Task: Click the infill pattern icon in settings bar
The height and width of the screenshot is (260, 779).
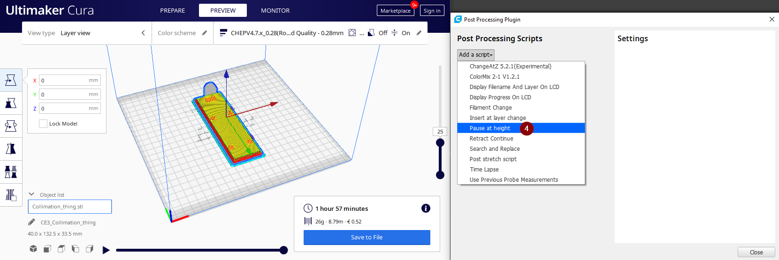Action: (352, 33)
